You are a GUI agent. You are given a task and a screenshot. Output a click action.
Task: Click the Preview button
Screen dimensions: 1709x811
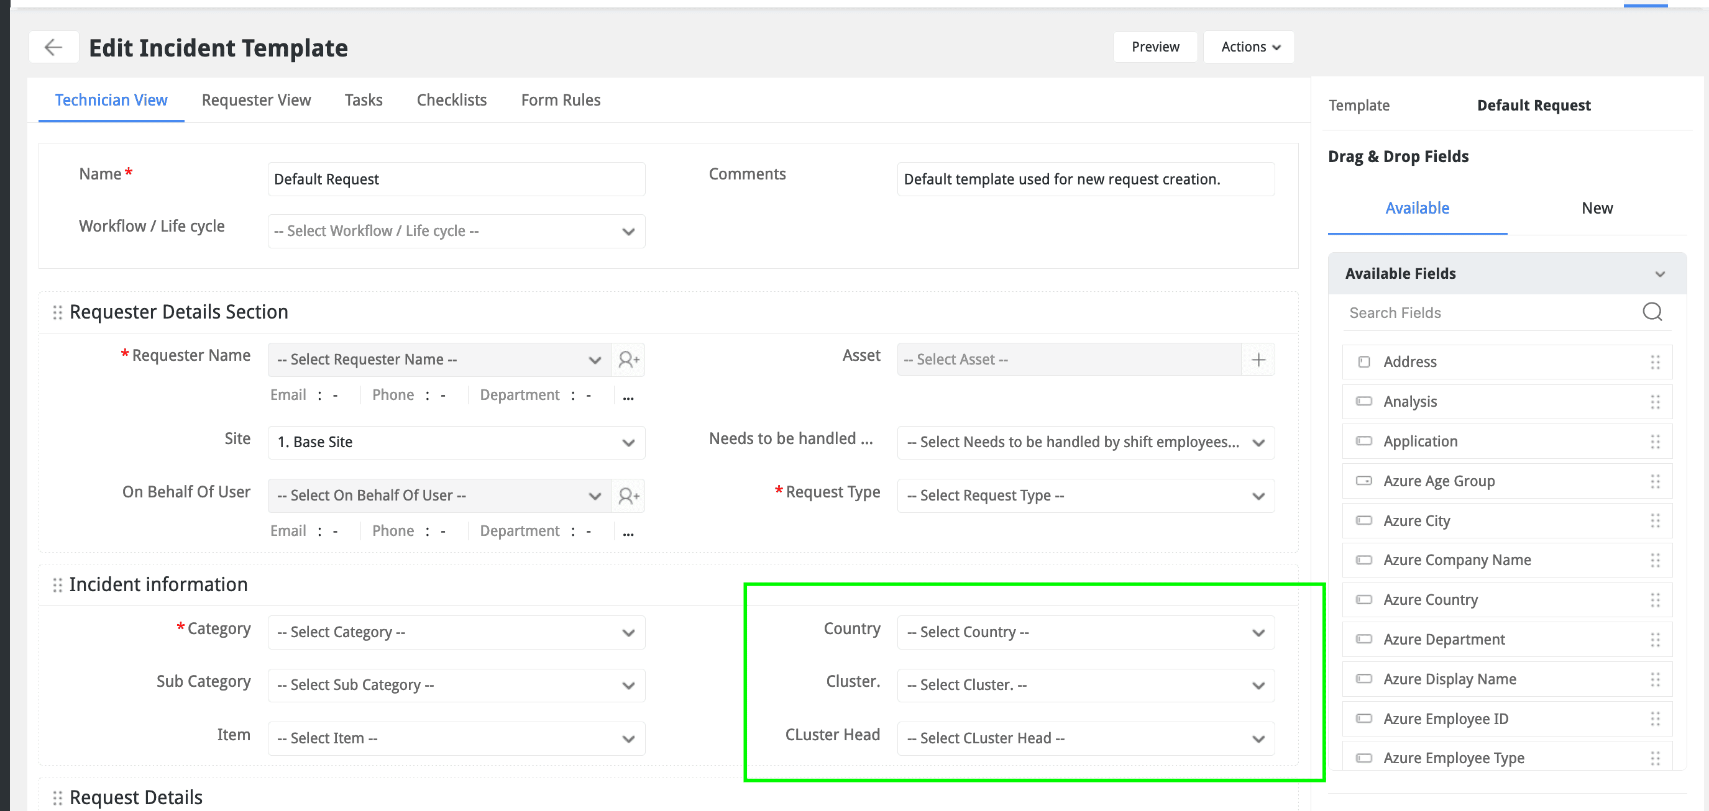[x=1155, y=47]
